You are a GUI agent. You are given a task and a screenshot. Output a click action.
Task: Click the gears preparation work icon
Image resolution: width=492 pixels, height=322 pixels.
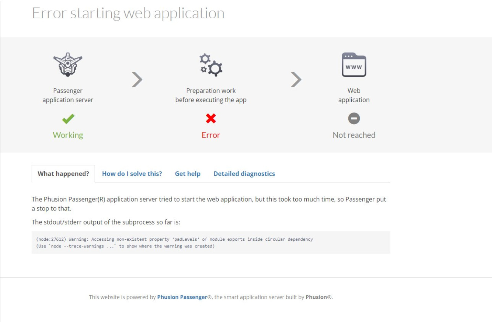tap(211, 65)
